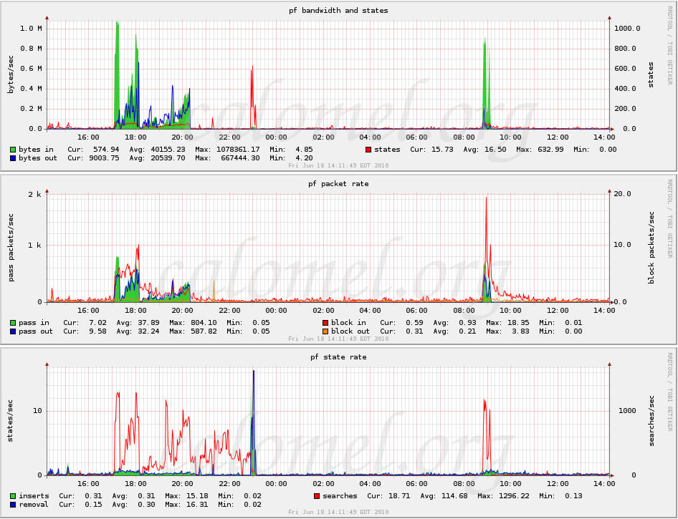This screenshot has height=519, width=678.
Task: Click the blue 'pass out' legend swatch
Action: point(13,331)
